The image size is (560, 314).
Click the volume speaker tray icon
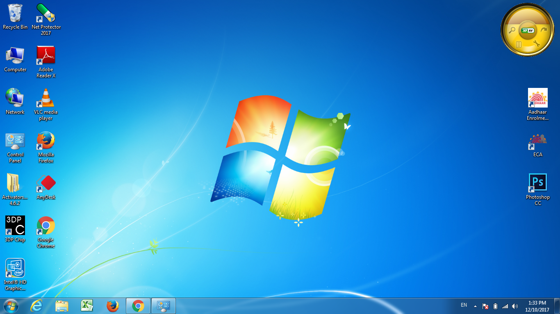[515, 306]
